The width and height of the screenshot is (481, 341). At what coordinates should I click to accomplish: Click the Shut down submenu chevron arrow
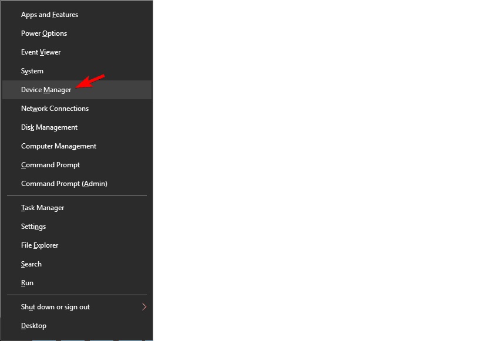[144, 306]
